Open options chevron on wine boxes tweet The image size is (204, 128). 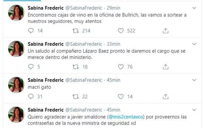point(194,8)
